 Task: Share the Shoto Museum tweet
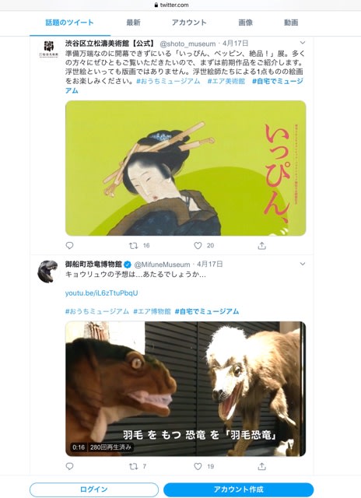(261, 245)
